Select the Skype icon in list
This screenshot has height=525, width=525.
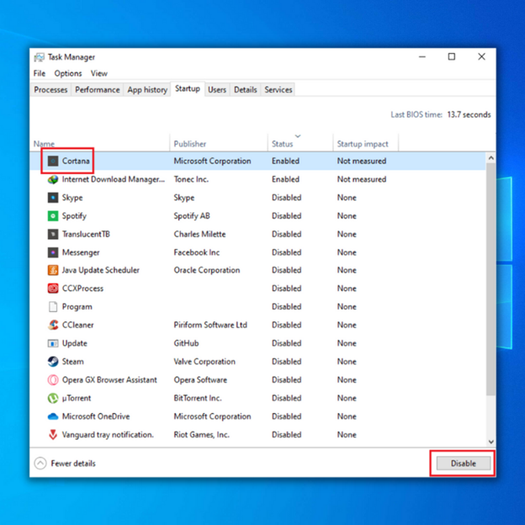click(x=52, y=198)
